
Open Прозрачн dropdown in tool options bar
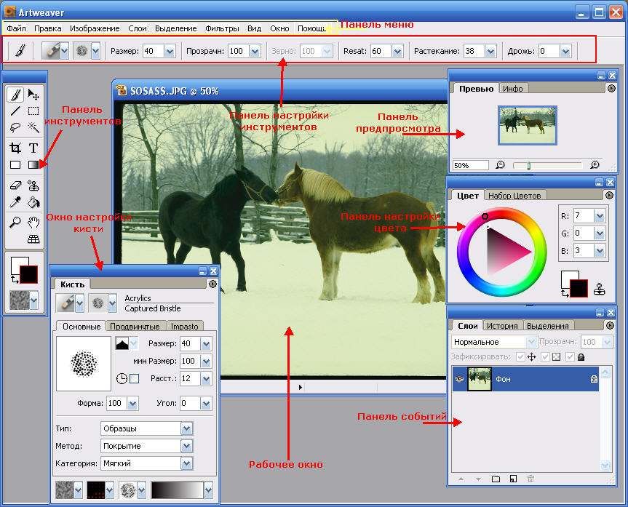[x=255, y=51]
